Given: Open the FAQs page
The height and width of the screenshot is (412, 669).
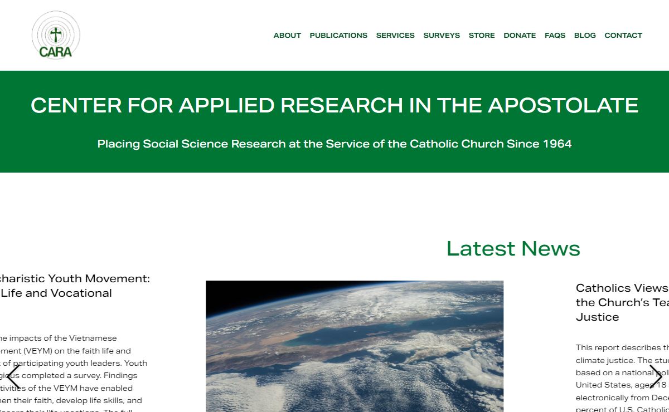Looking at the screenshot, I should [555, 36].
